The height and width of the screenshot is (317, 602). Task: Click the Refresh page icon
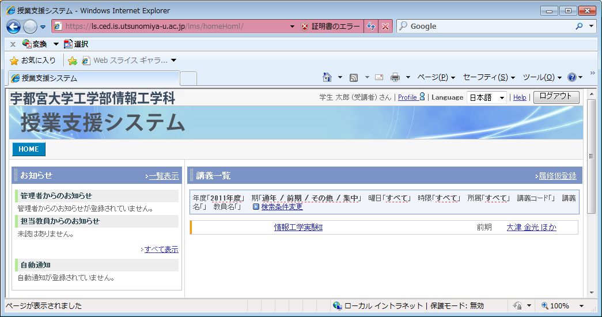[x=372, y=27]
